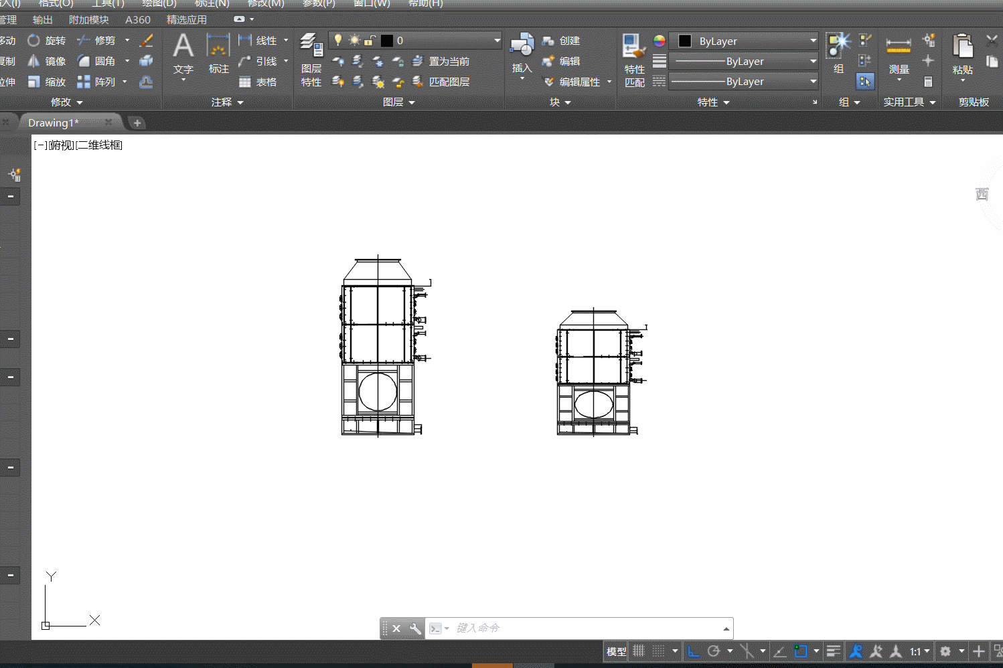
Task: Close the command line window
Action: click(x=396, y=629)
